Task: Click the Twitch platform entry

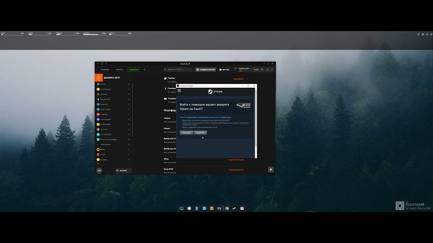Action: [167, 118]
